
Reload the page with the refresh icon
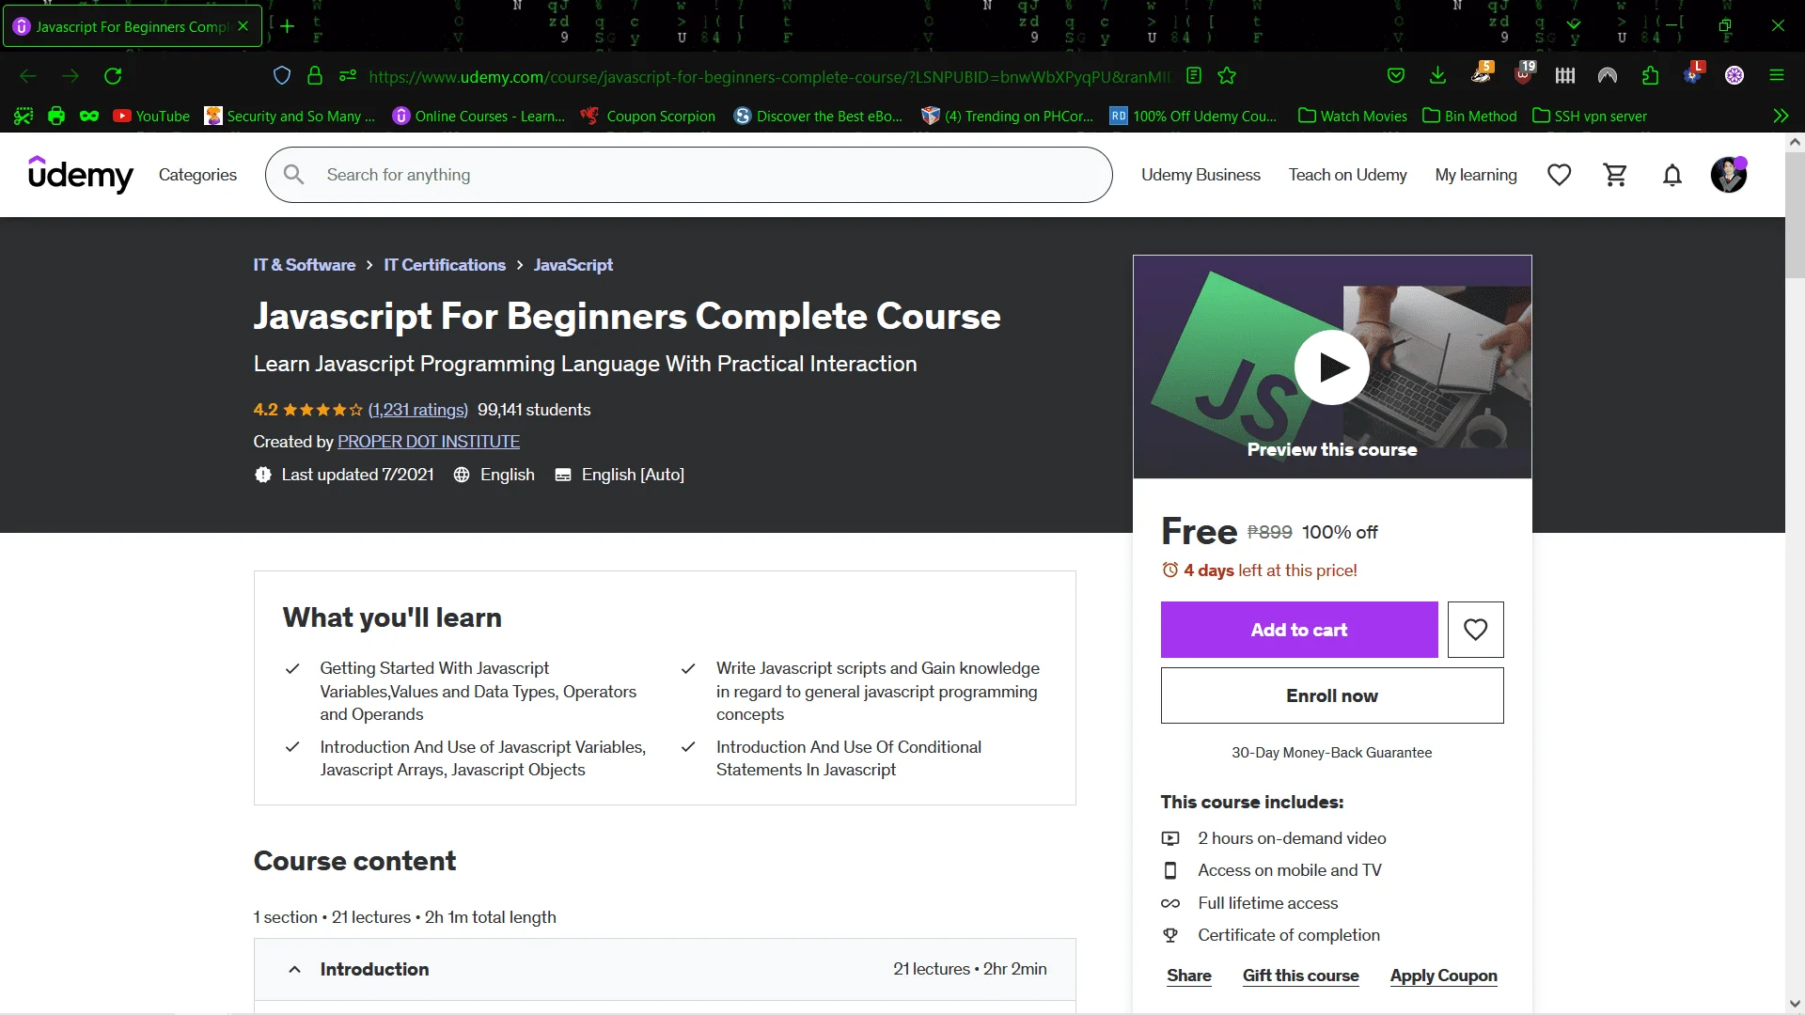[x=113, y=76]
